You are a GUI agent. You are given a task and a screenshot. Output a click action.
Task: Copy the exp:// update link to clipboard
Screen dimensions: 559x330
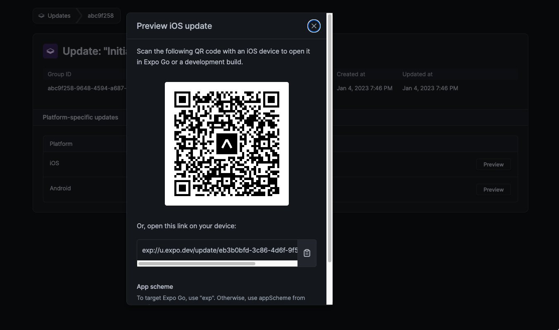coord(307,253)
